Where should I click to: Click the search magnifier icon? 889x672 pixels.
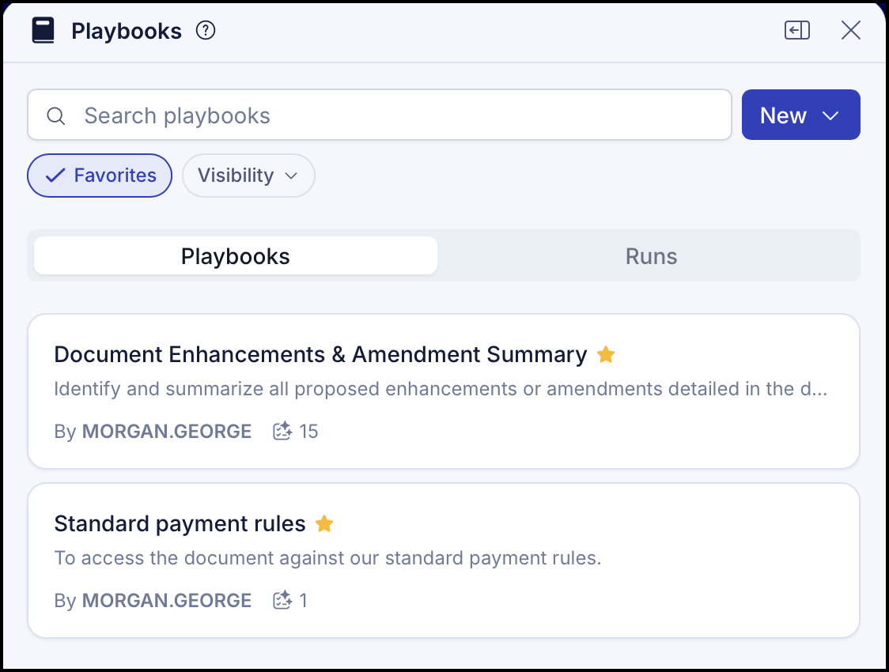pos(55,116)
